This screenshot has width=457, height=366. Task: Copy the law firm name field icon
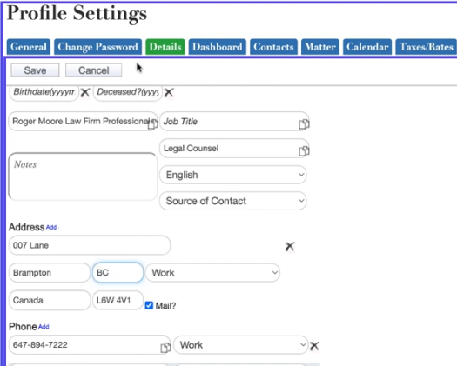[x=152, y=123]
